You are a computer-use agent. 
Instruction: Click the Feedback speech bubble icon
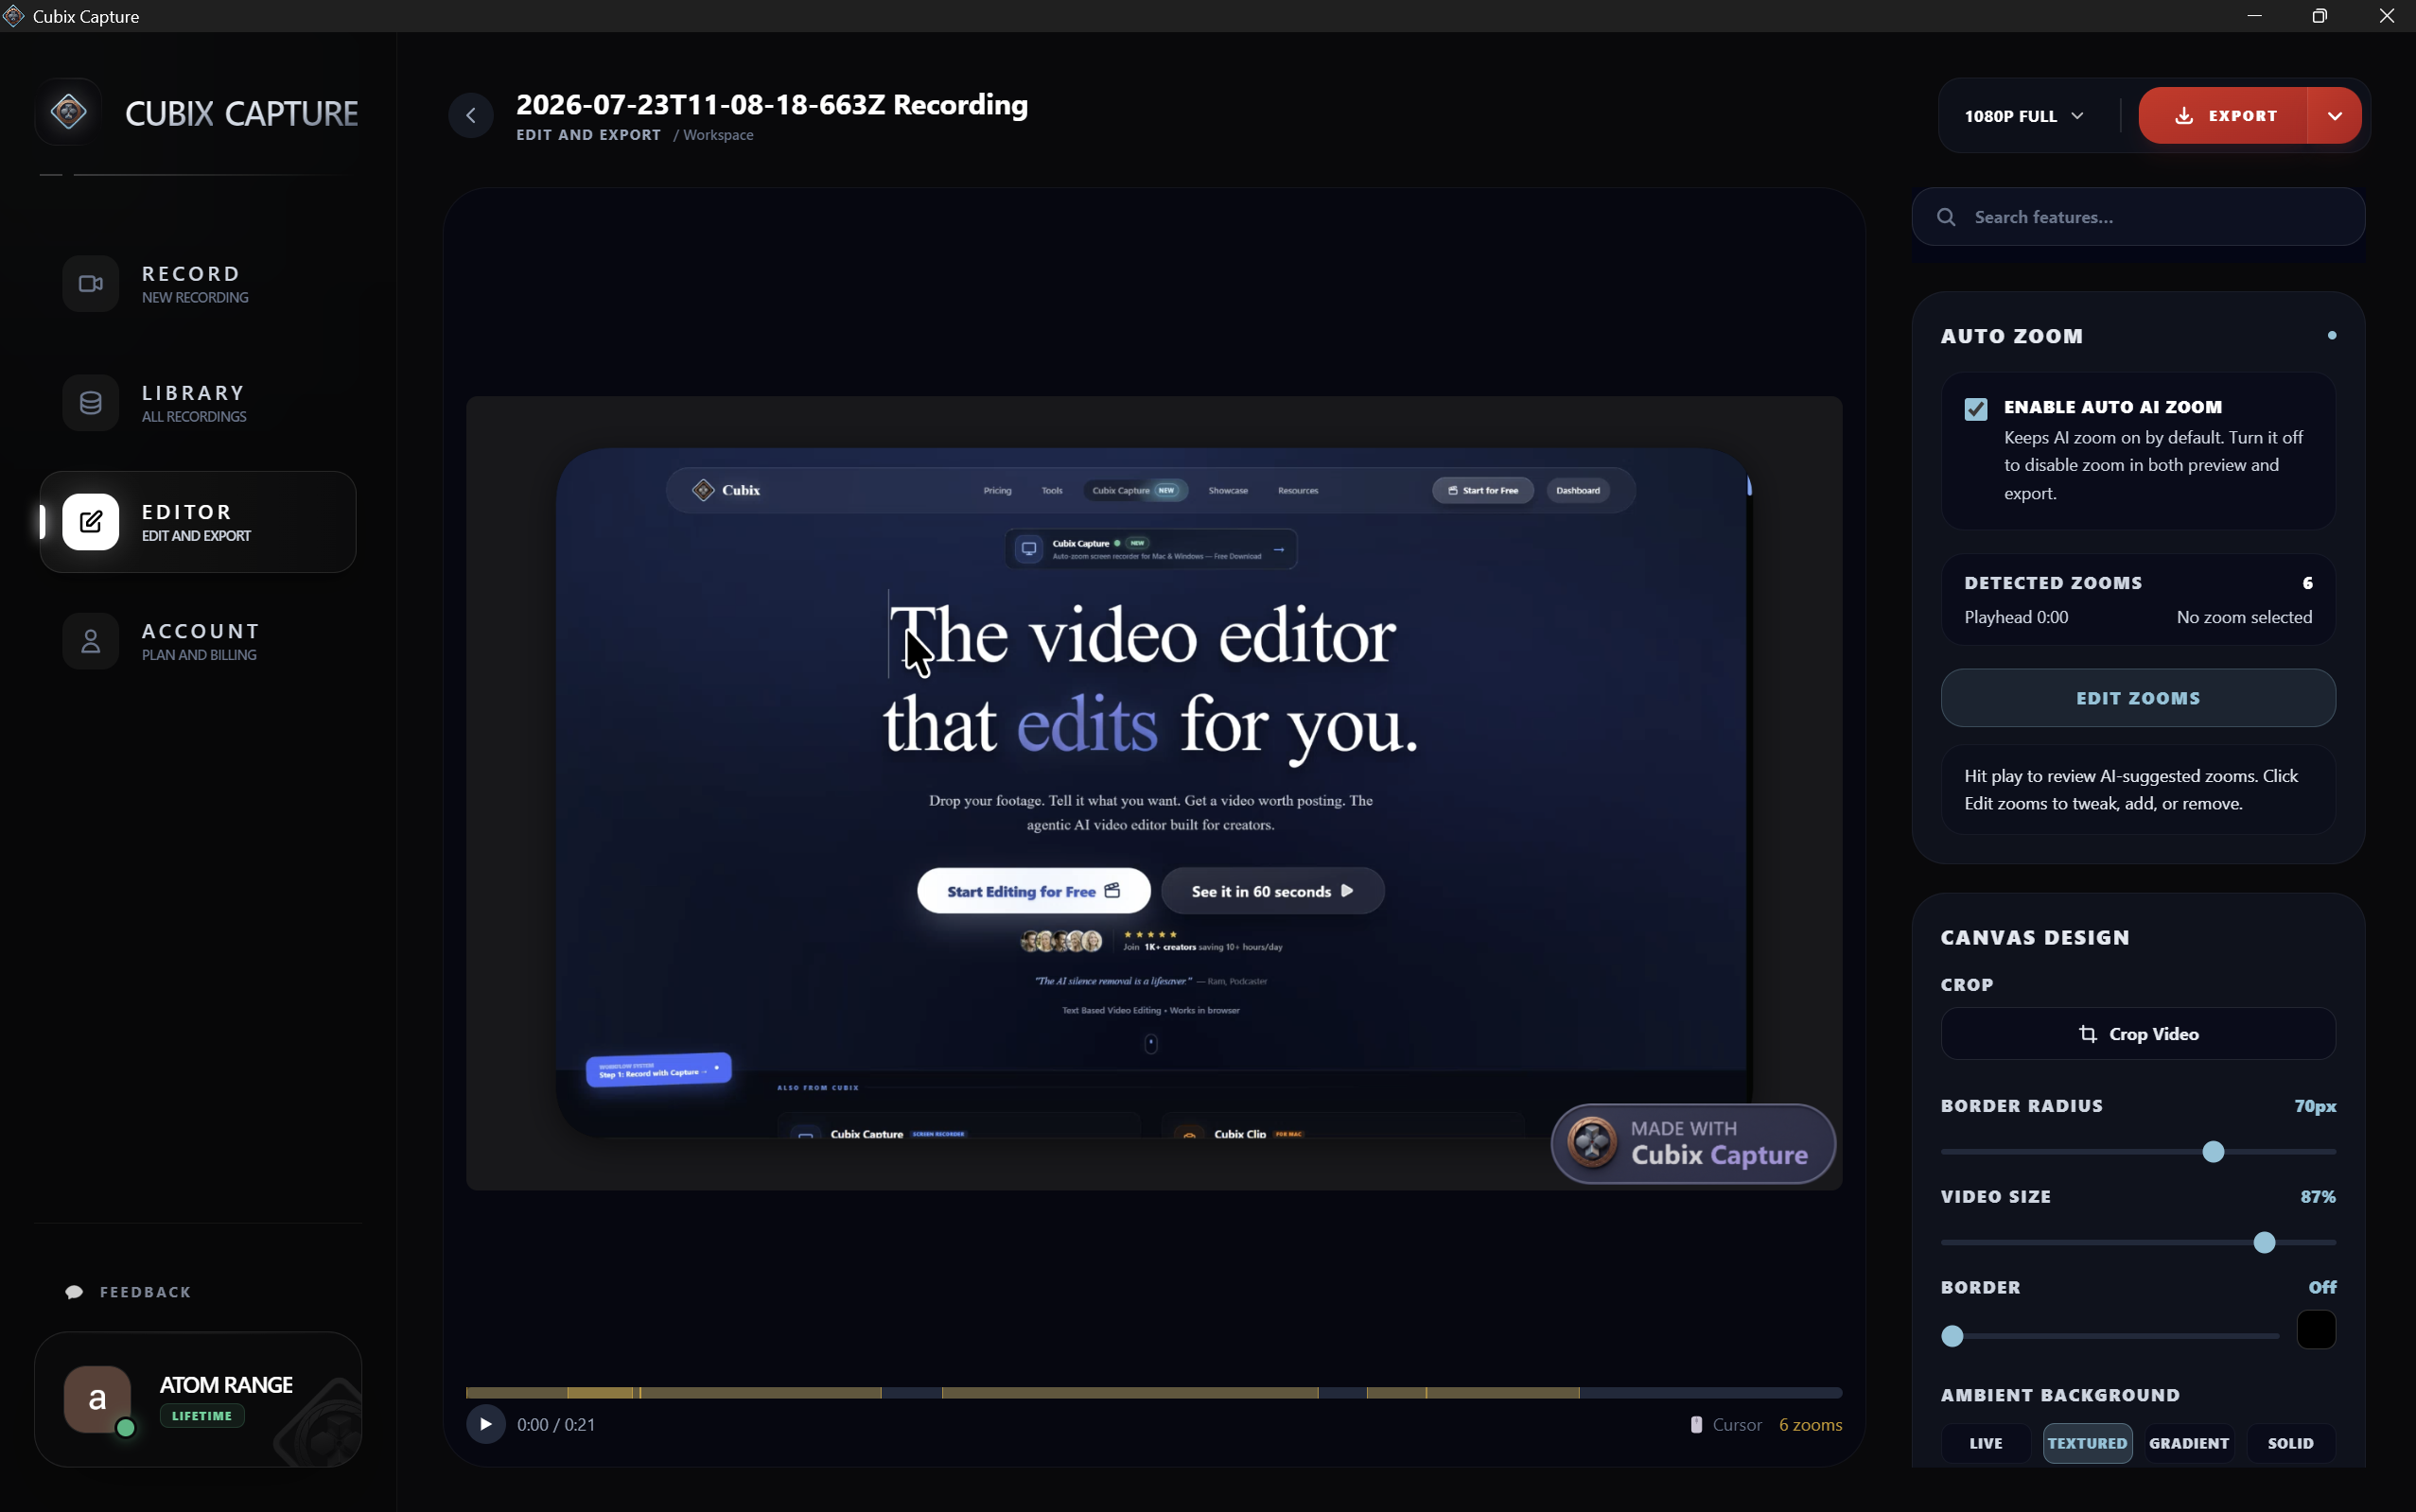click(74, 1292)
